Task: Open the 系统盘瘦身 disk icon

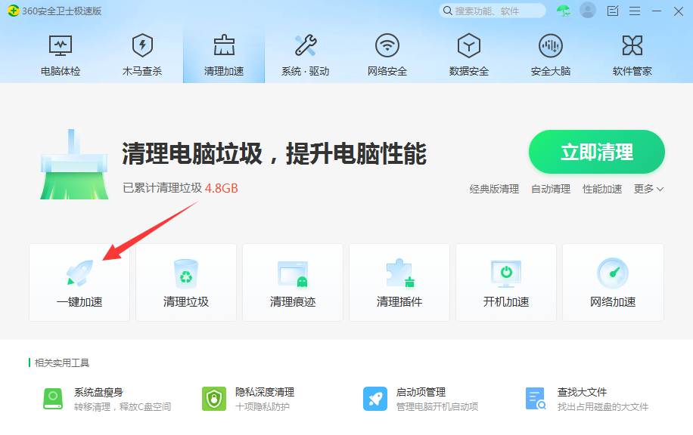Action: pyautogui.click(x=53, y=399)
